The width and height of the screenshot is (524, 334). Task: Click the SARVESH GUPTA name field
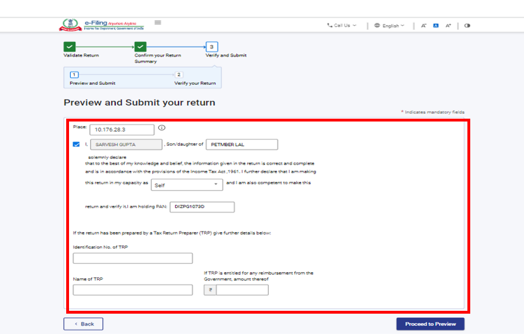point(126,145)
